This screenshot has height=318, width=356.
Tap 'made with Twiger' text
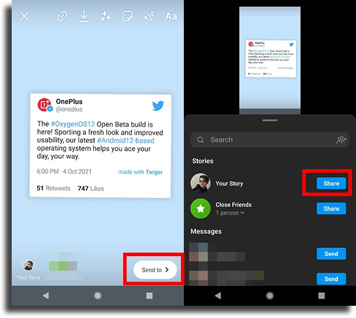pyautogui.click(x=140, y=172)
